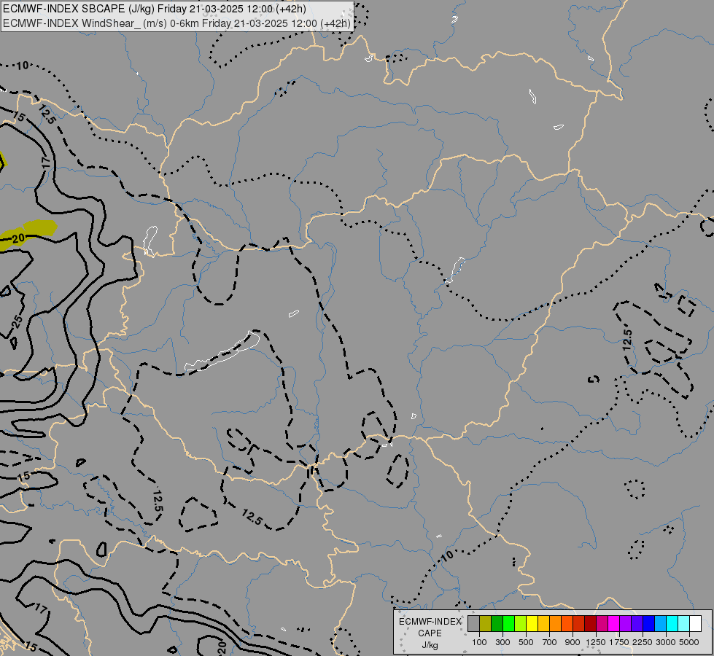Click the legend value "2250"
Viewport: 714px width, 656px height.
643,642
